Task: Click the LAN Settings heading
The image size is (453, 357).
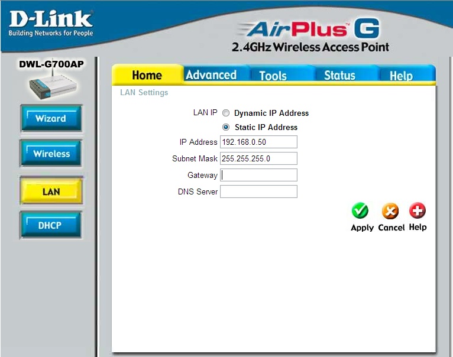Action: (x=144, y=92)
